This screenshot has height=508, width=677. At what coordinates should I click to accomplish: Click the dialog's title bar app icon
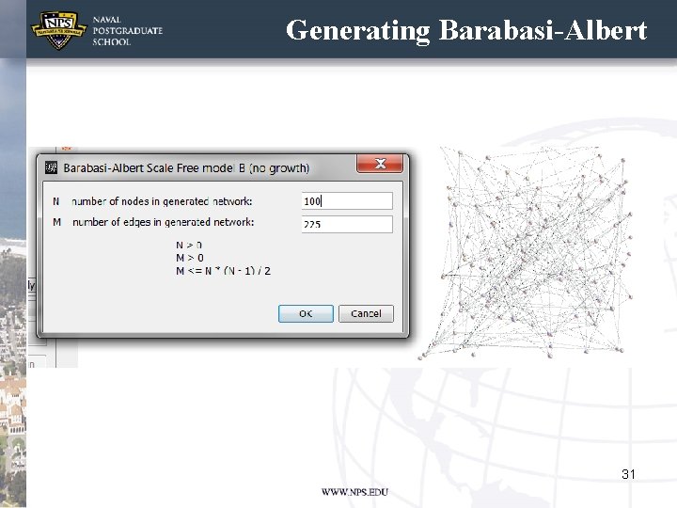(x=51, y=167)
